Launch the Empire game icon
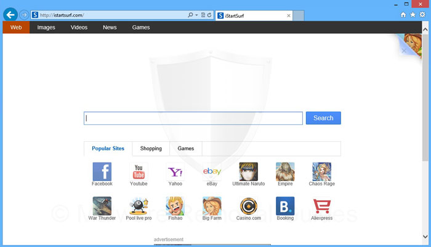 (x=285, y=171)
